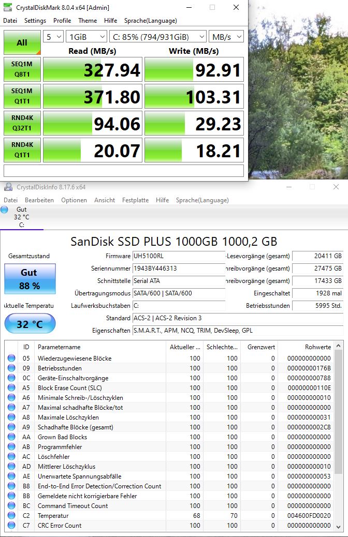This screenshot has width=348, height=537.
Task: Click status orb of CRC Error Count row
Action: [11, 525]
